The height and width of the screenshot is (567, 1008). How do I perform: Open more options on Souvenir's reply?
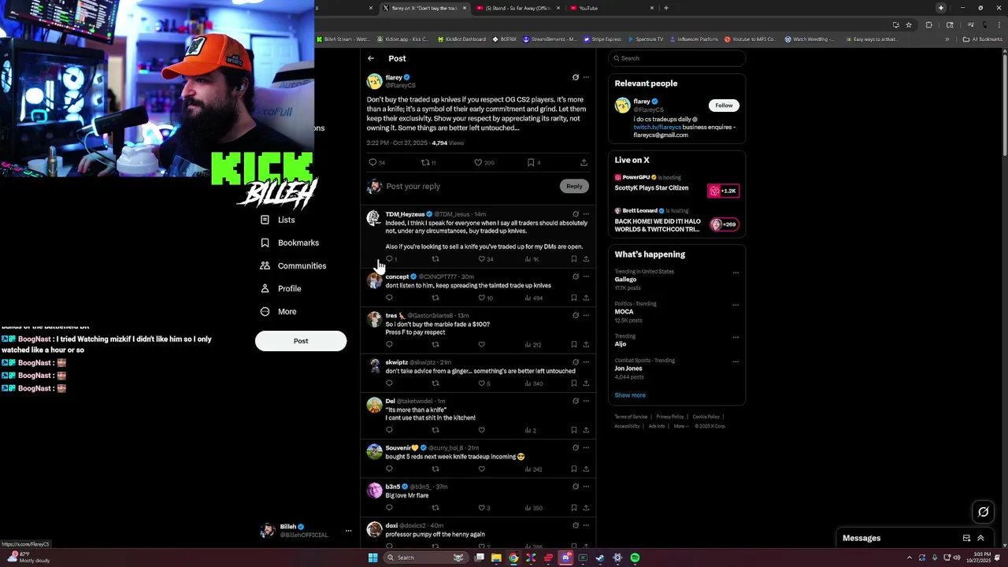[x=586, y=447]
